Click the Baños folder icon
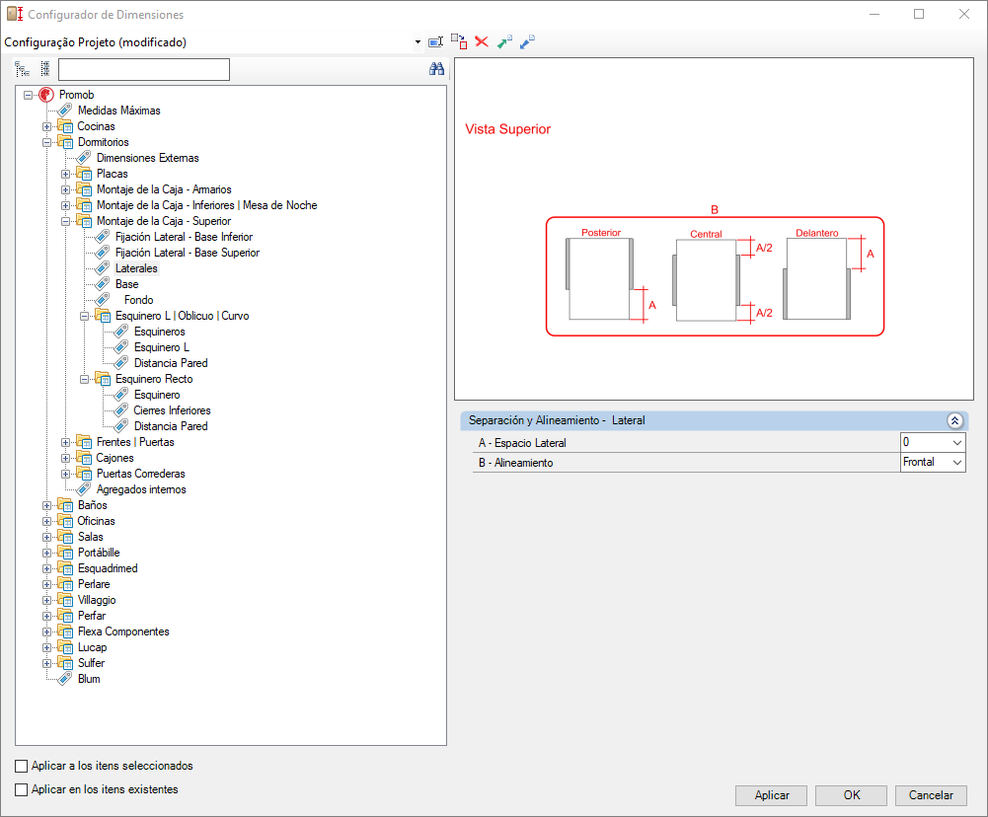The height and width of the screenshot is (817, 988). tap(65, 504)
